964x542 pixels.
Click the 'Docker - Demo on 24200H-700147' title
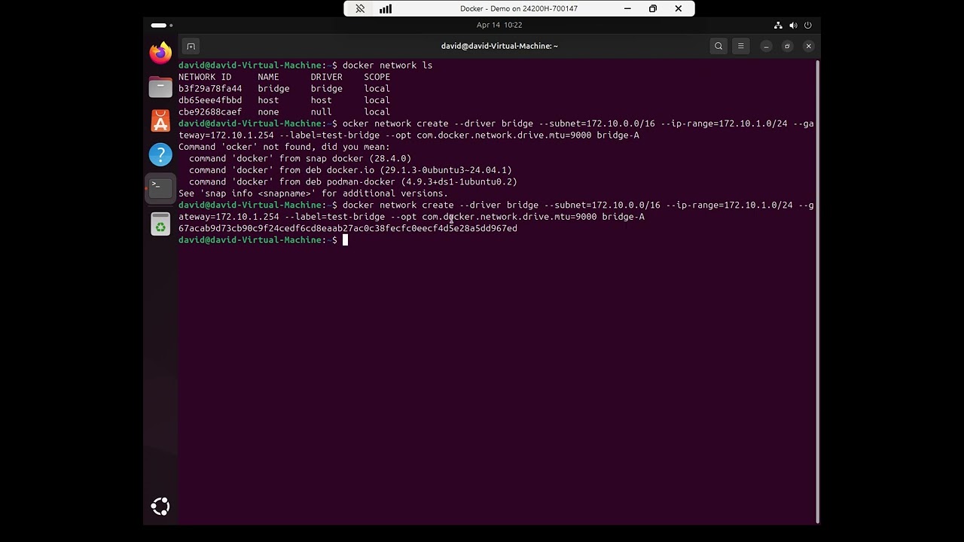coord(519,9)
